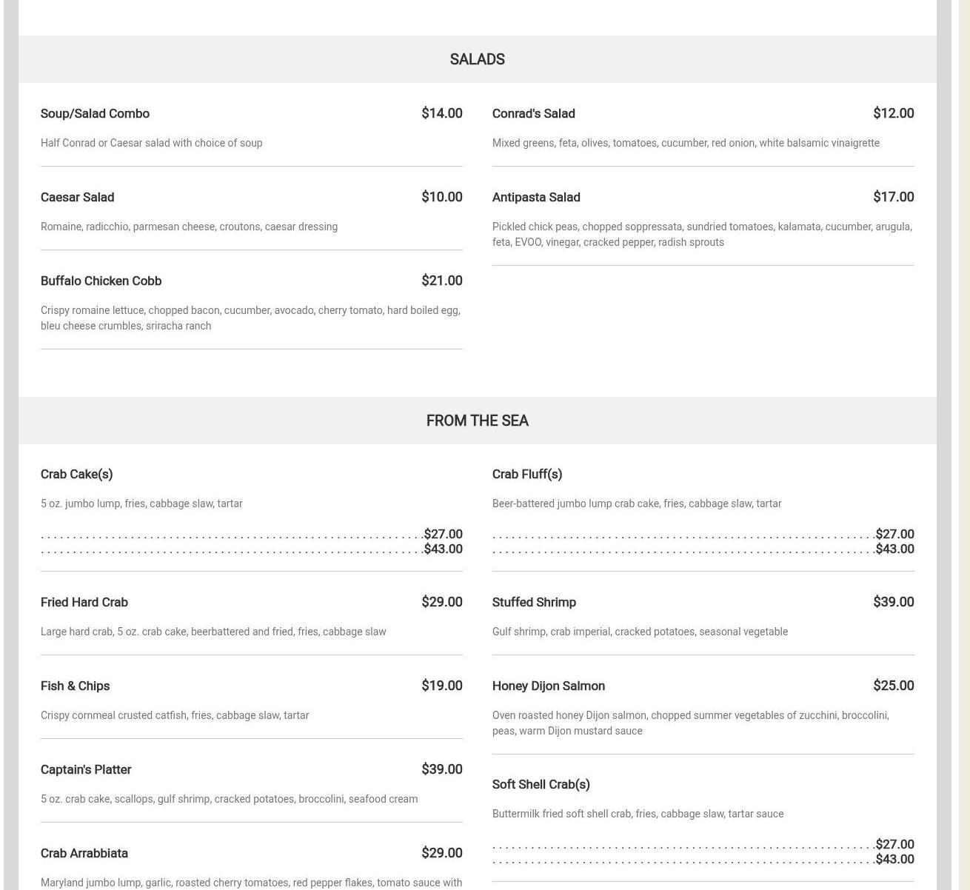
Task: Click the Soft Shell Crab(s) heading
Action: click(x=541, y=784)
